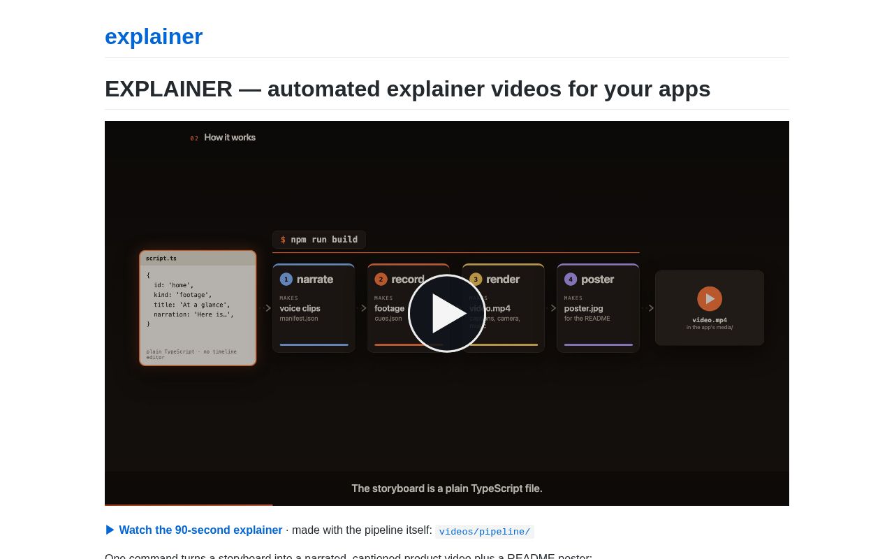Click the caption "The storyboard is a plain TypeScript file."
This screenshot has height=559, width=894.
tap(447, 488)
